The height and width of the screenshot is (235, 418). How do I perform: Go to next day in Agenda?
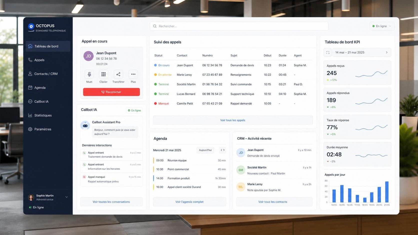pos(224,150)
